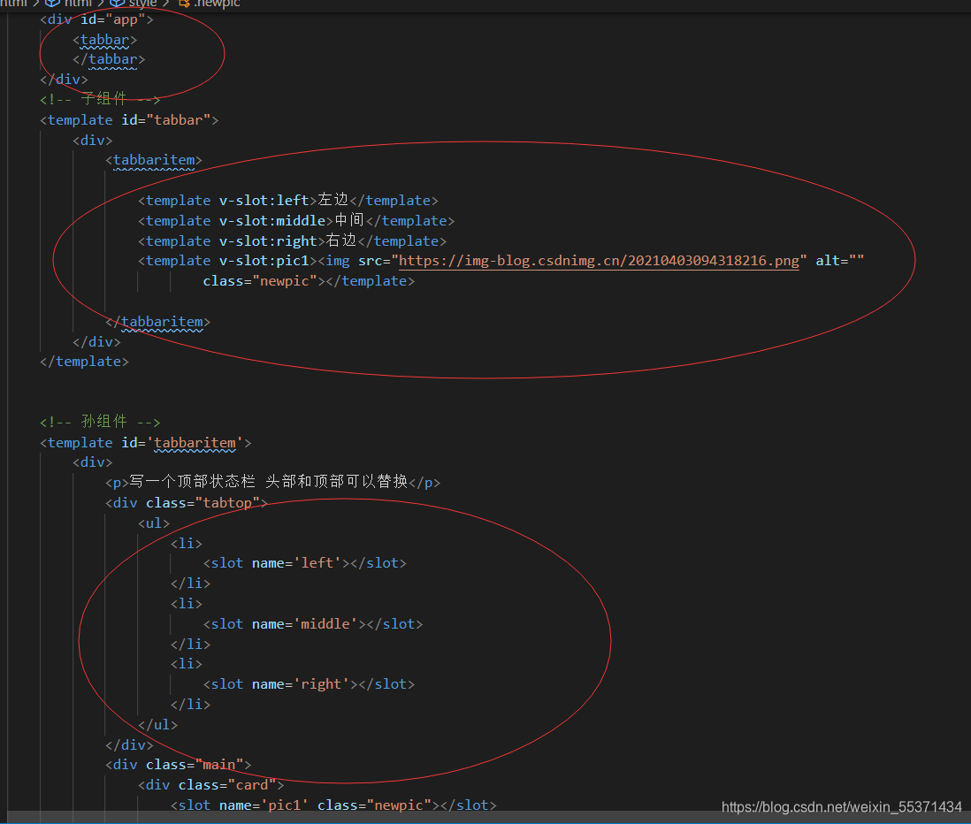Click the alt="" attribute of the img tag

840,261
